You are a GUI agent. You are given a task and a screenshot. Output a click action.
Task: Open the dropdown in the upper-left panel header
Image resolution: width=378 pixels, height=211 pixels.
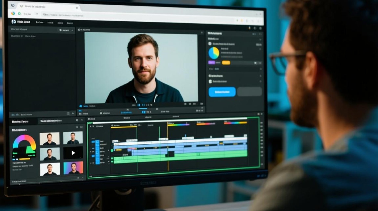pos(66,30)
